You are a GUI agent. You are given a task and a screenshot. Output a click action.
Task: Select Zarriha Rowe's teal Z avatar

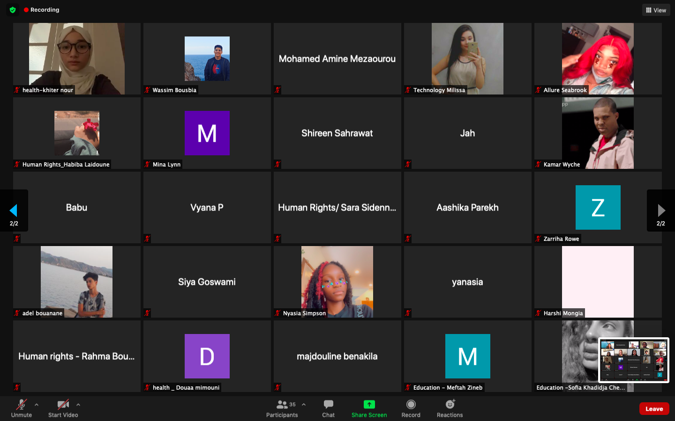point(598,207)
